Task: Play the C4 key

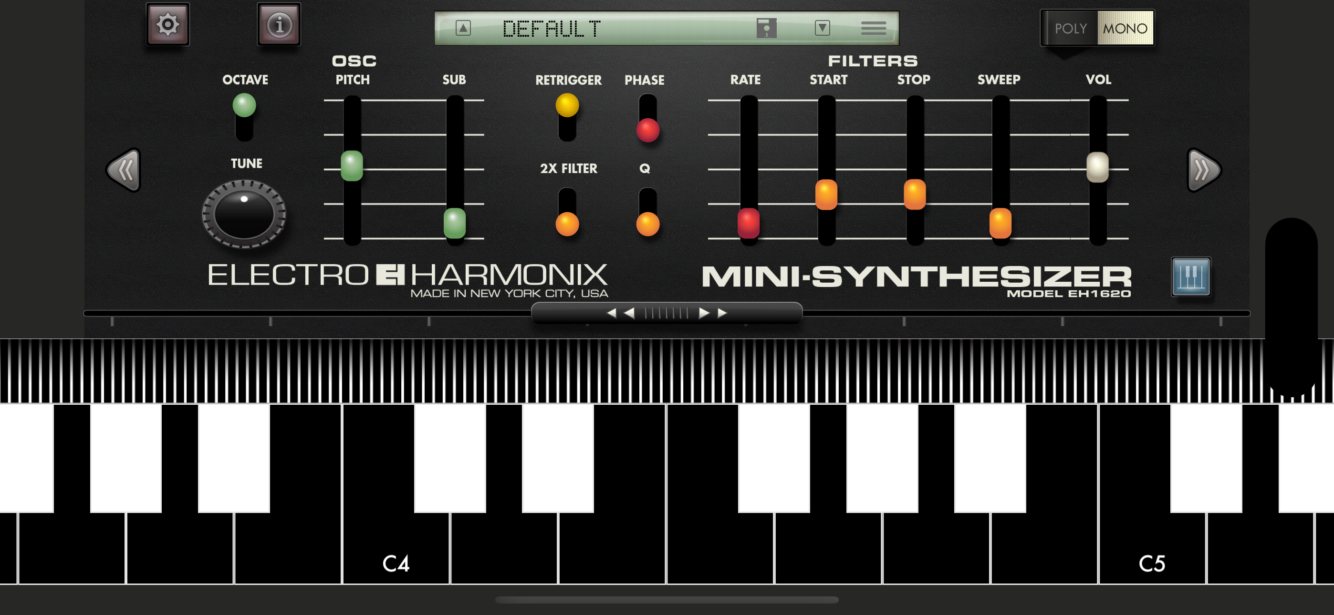Action: (x=396, y=549)
